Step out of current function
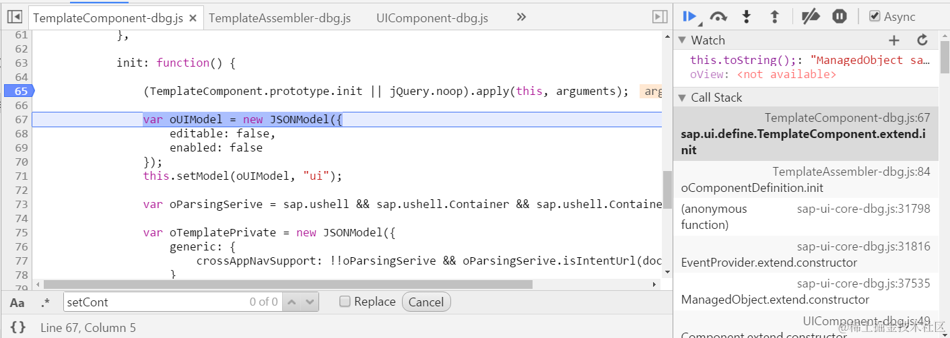 point(774,17)
